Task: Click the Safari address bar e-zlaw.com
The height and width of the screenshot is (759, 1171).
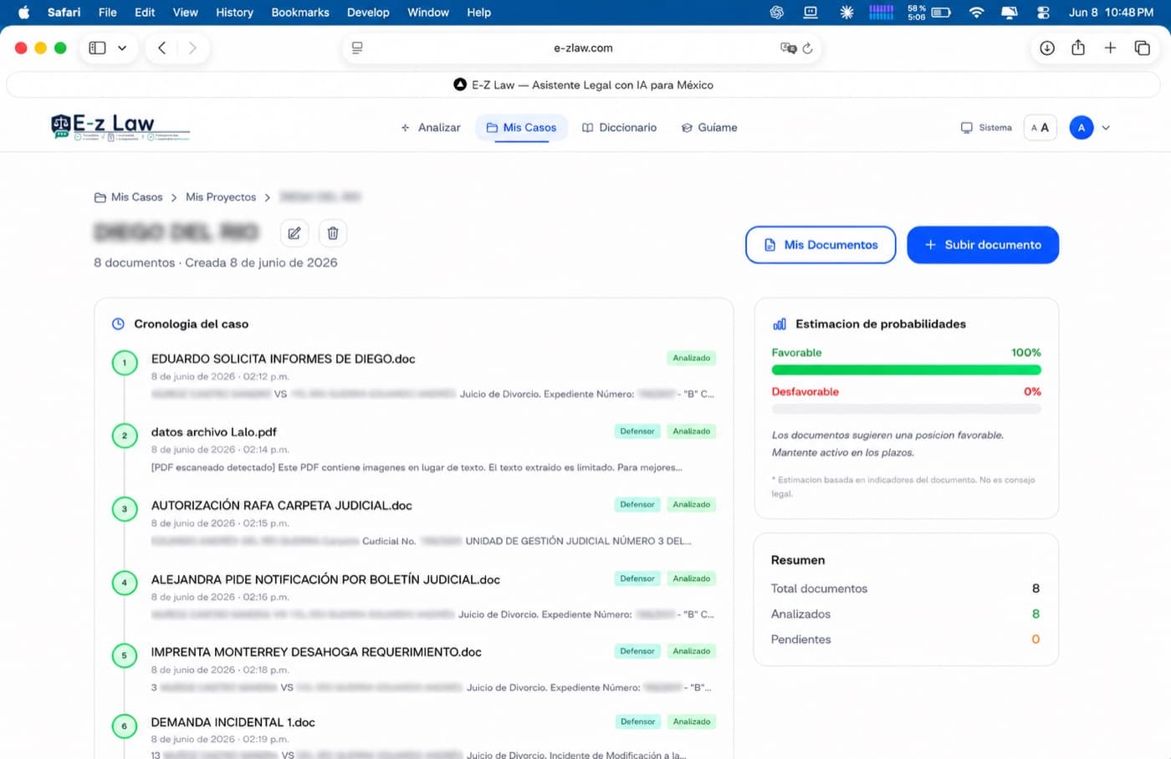Action: 582,48
